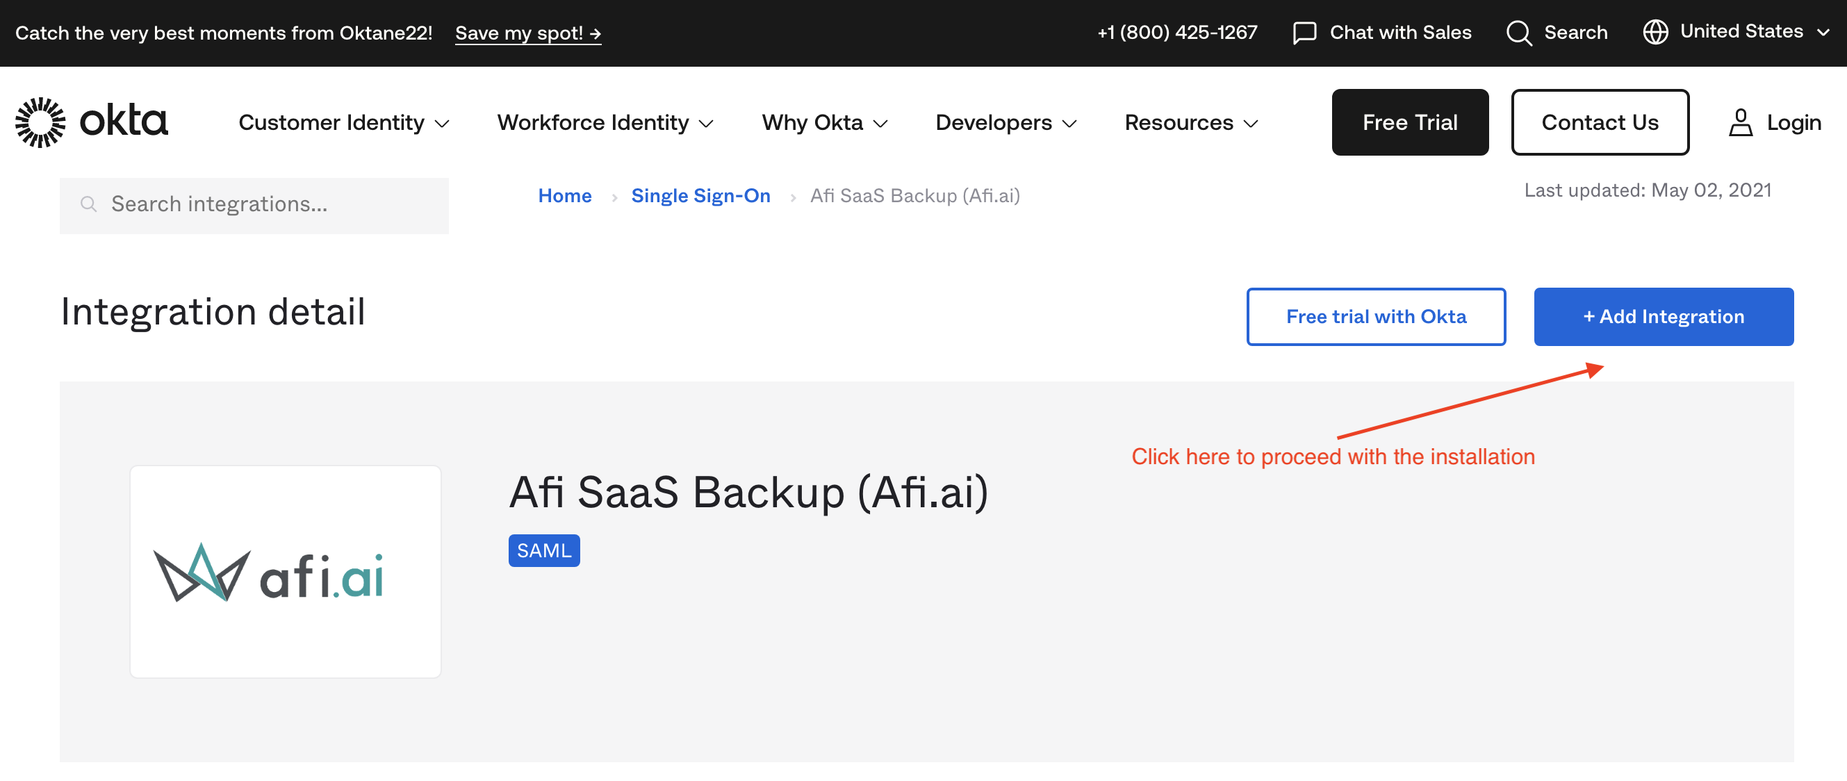Expand the Customer Identity menu

tap(343, 122)
